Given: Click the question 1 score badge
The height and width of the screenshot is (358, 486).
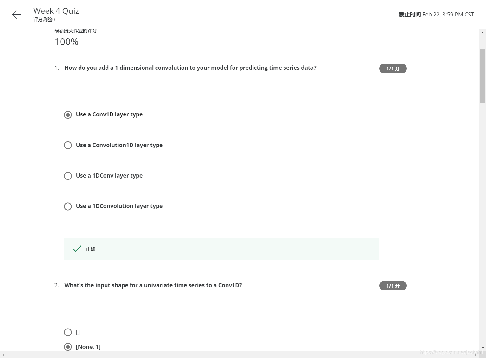Looking at the screenshot, I should (393, 68).
